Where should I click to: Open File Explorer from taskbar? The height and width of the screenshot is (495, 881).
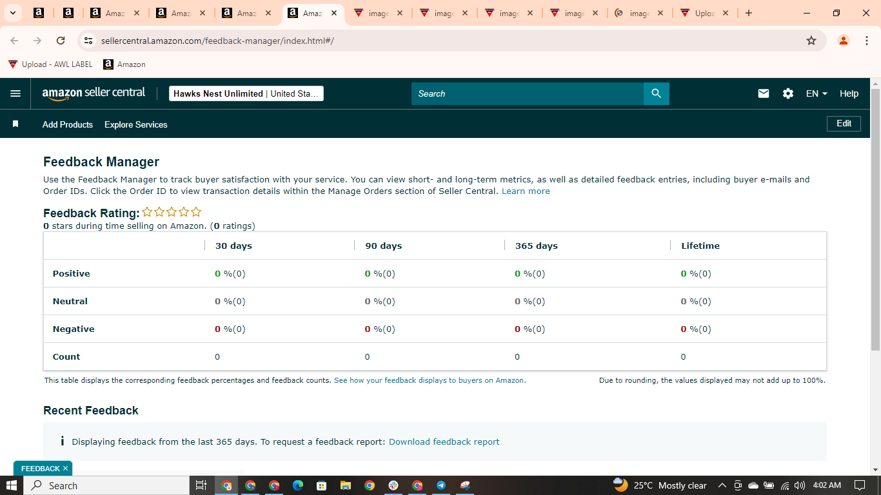tap(345, 485)
